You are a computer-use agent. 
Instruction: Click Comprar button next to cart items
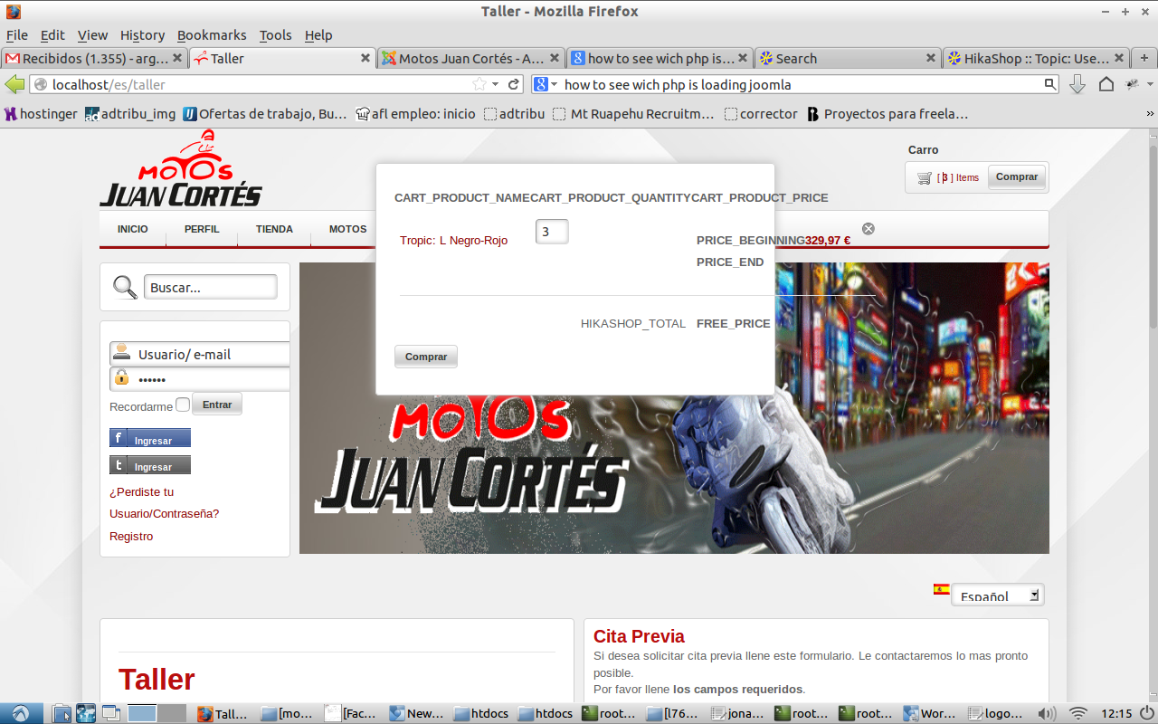1017,176
